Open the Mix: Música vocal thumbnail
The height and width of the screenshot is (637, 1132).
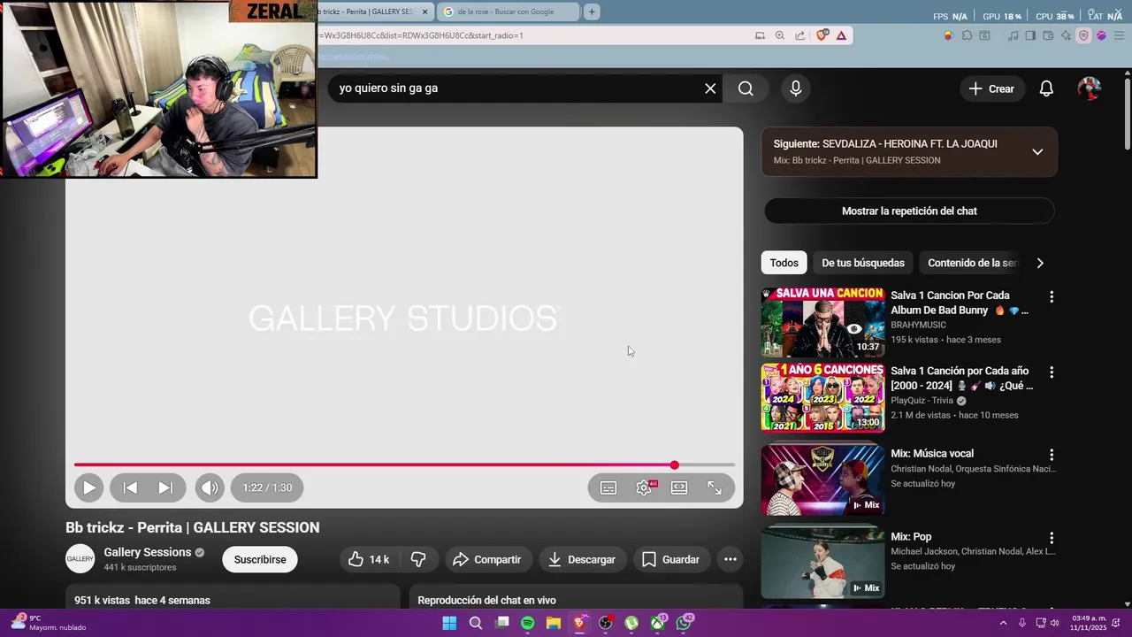(822, 480)
